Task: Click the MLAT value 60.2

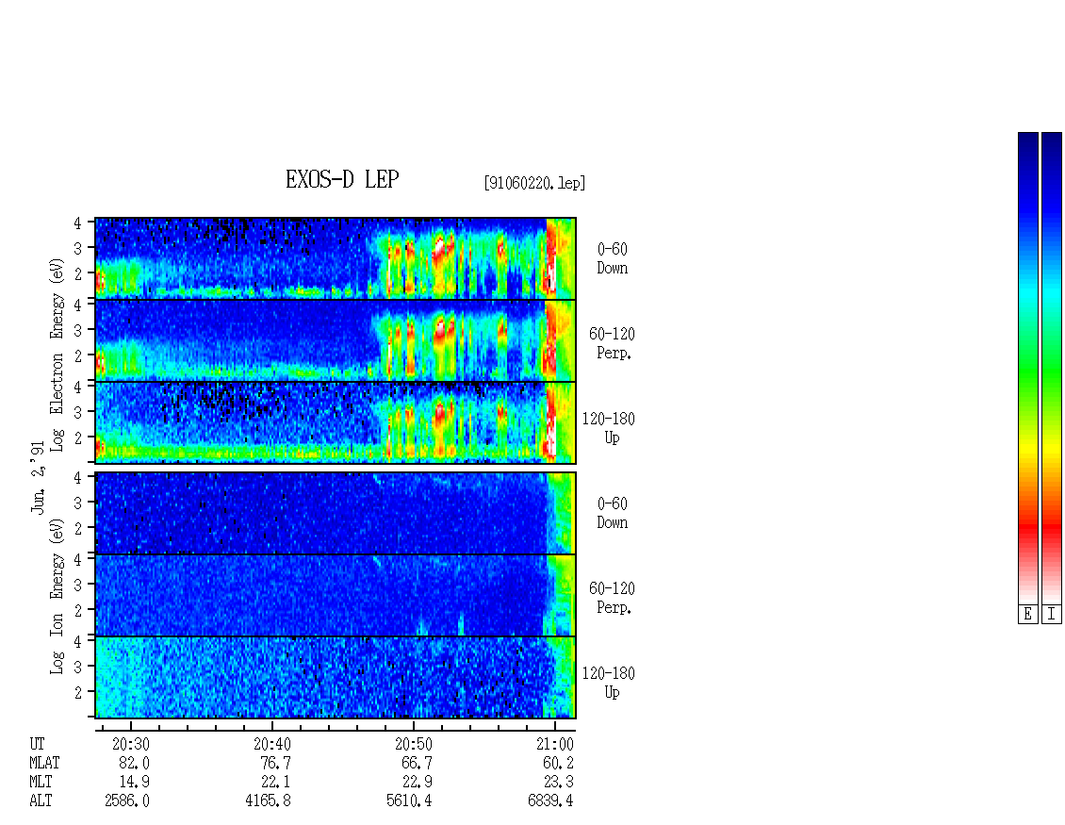Action: [558, 763]
